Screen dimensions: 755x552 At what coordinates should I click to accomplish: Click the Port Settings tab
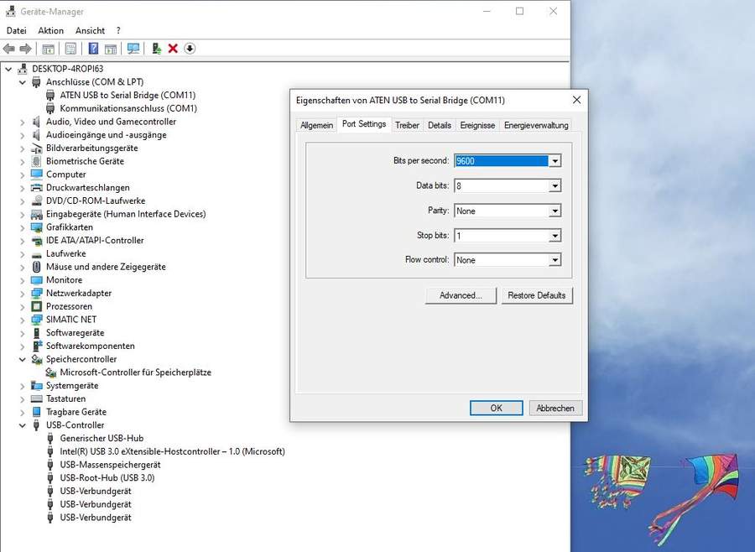coord(364,124)
